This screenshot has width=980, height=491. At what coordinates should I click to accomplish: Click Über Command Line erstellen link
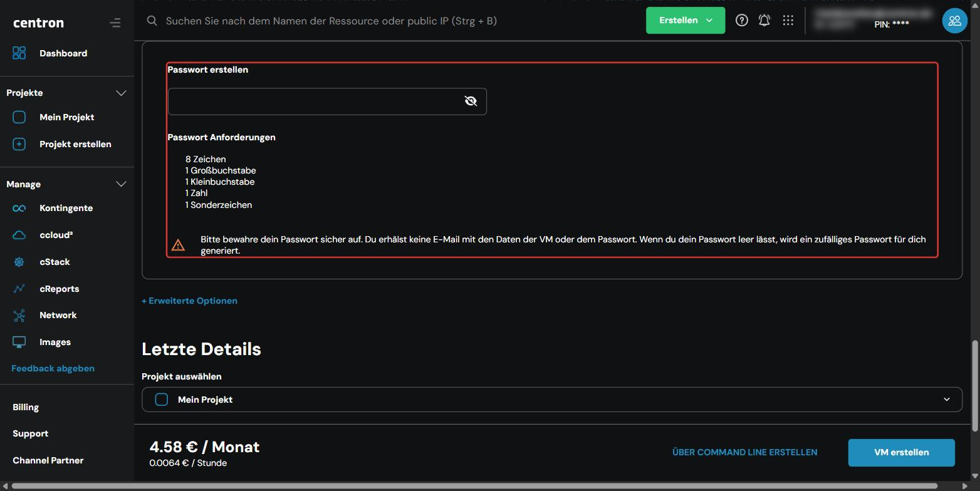744,452
